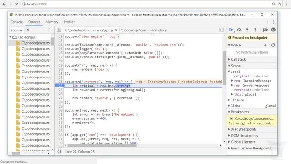Collapse the Local scope
Screen dimensions: 291x164
pos(229,72)
